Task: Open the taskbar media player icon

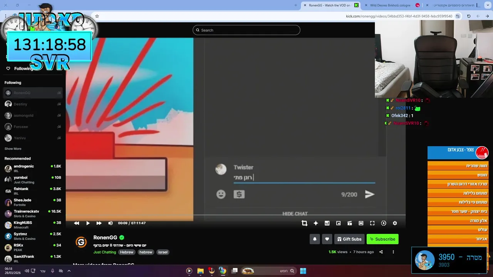Action: click(x=189, y=271)
